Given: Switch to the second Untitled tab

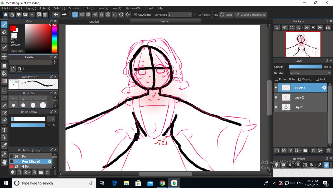Looking at the screenshot, I should coord(165,21).
